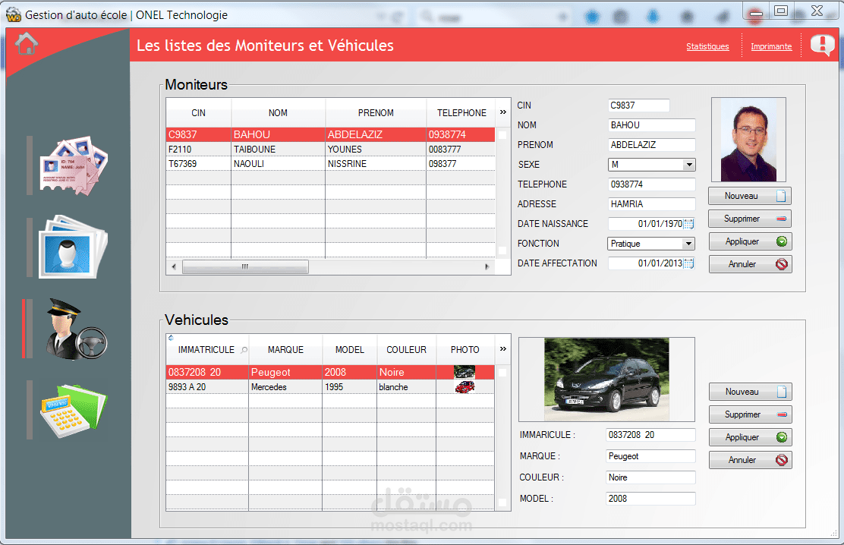This screenshot has width=844, height=545.
Task: Open the monitors and vehicles sidebar icon
Action: pyautogui.click(x=77, y=329)
